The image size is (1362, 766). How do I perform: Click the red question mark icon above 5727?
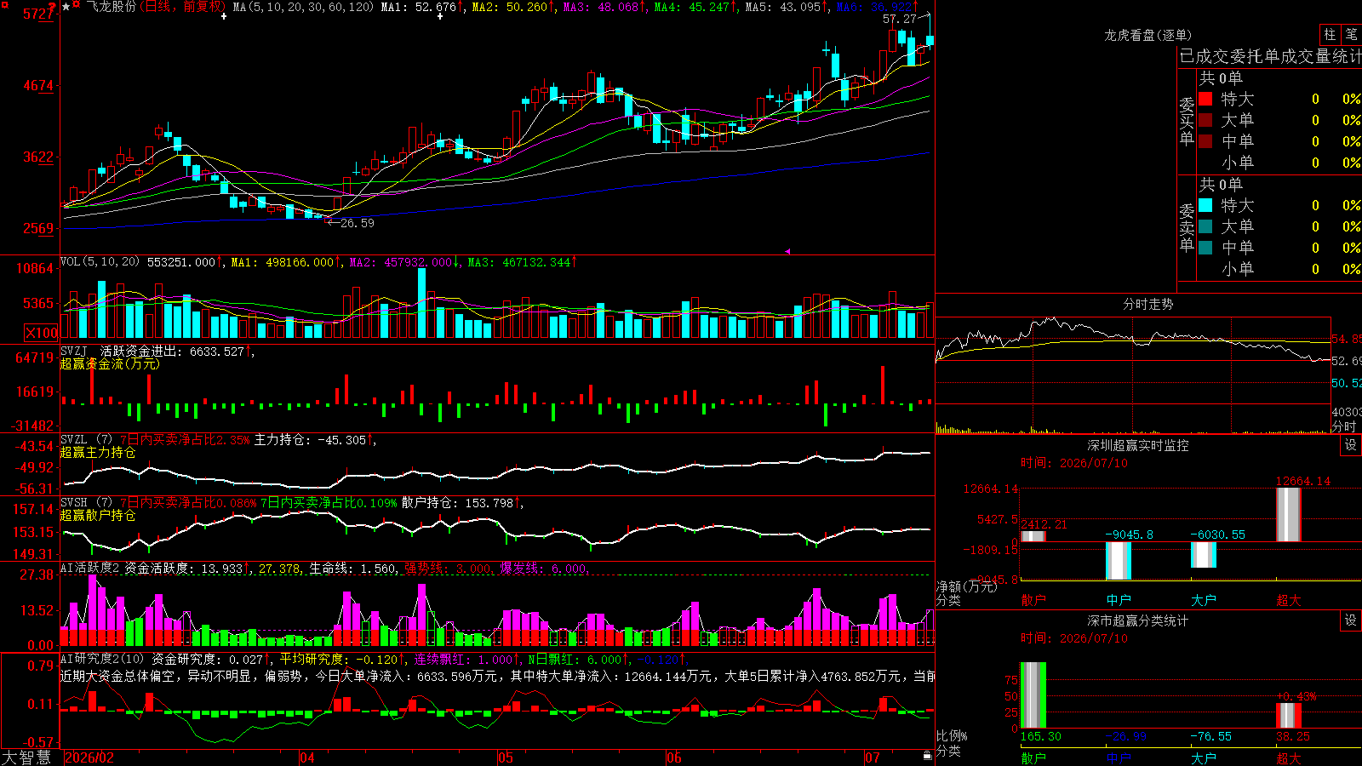[x=54, y=8]
